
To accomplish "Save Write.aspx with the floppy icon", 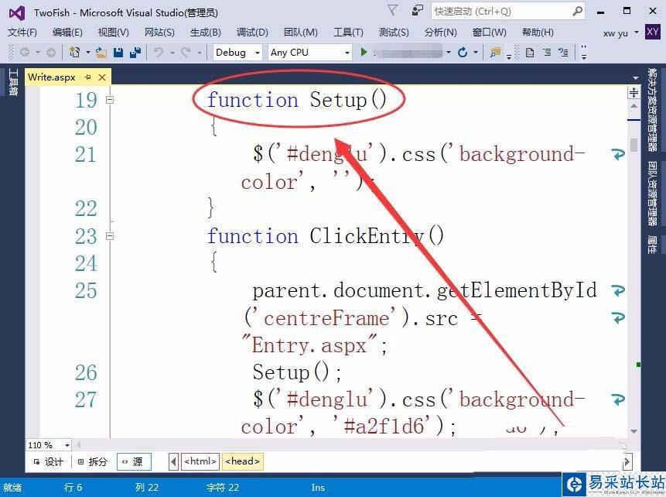I will click(x=118, y=53).
